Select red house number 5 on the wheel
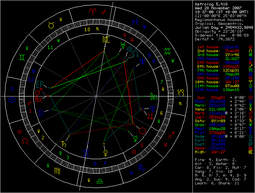Viewport: 255px width, 193px height. 142,145
